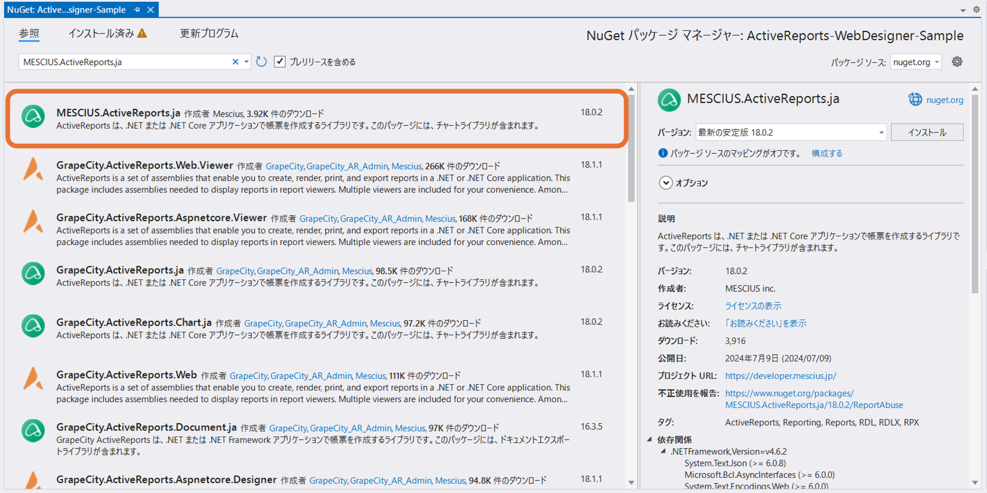
Task: Collapse the .NETFramework,Version=v4.6.2 node
Action: click(663, 451)
